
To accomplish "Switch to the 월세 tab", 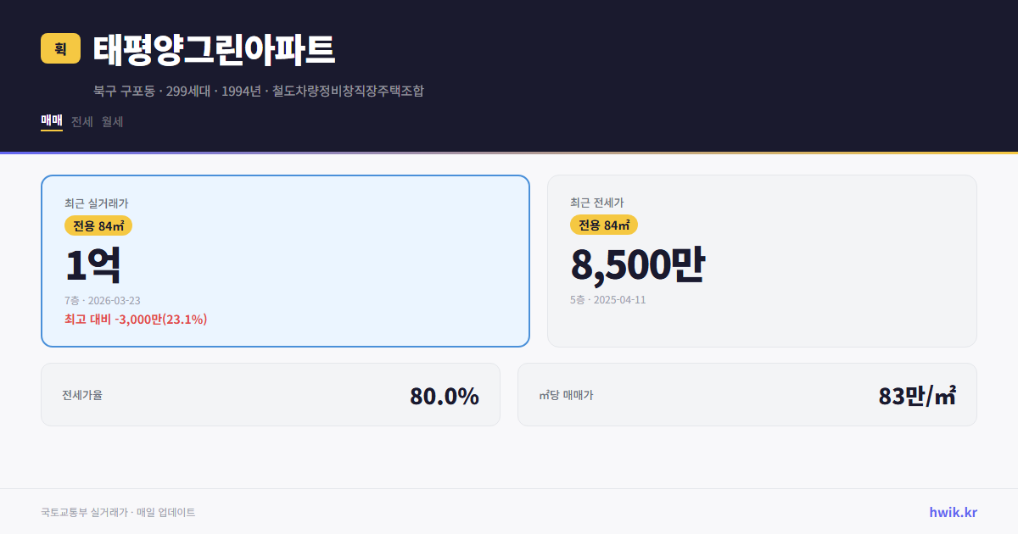I will pos(112,122).
